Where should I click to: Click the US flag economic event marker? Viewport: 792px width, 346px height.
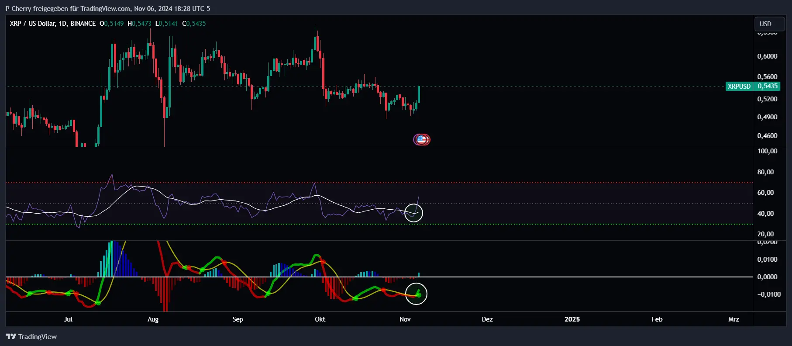coord(421,139)
